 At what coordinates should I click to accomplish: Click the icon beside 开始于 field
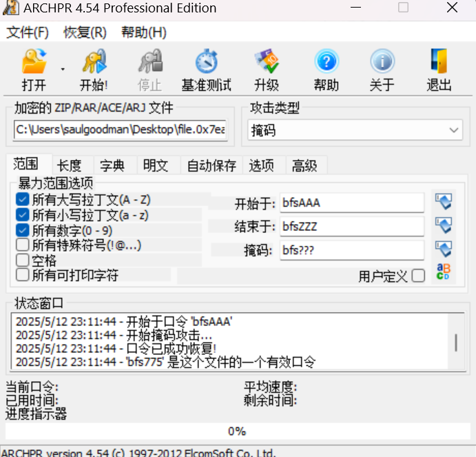pyautogui.click(x=444, y=202)
